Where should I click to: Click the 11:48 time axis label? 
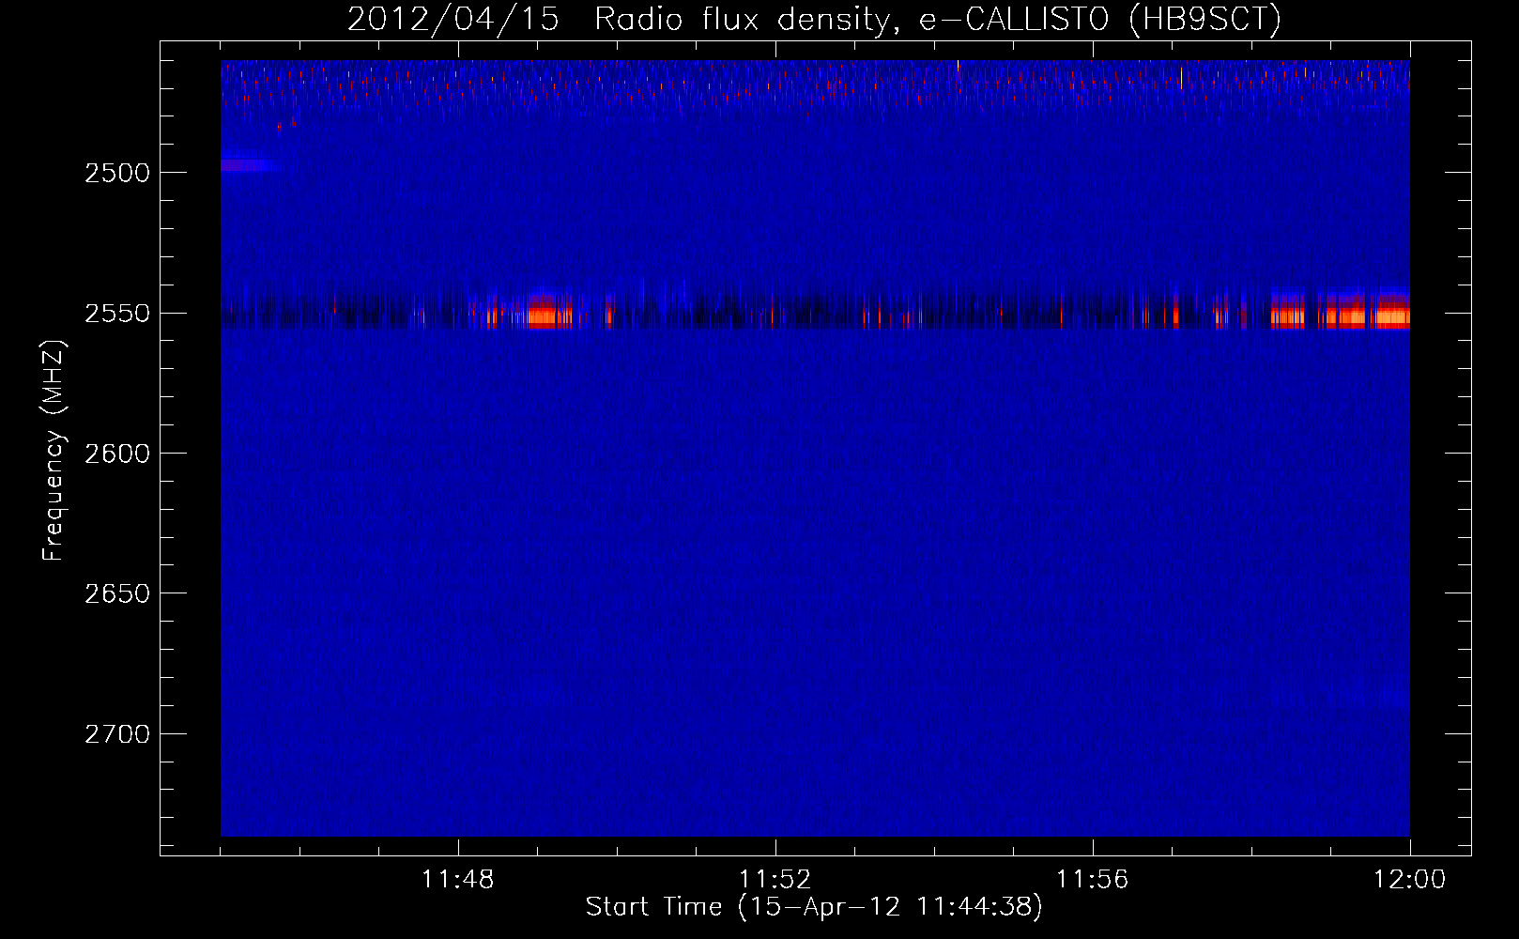458,879
